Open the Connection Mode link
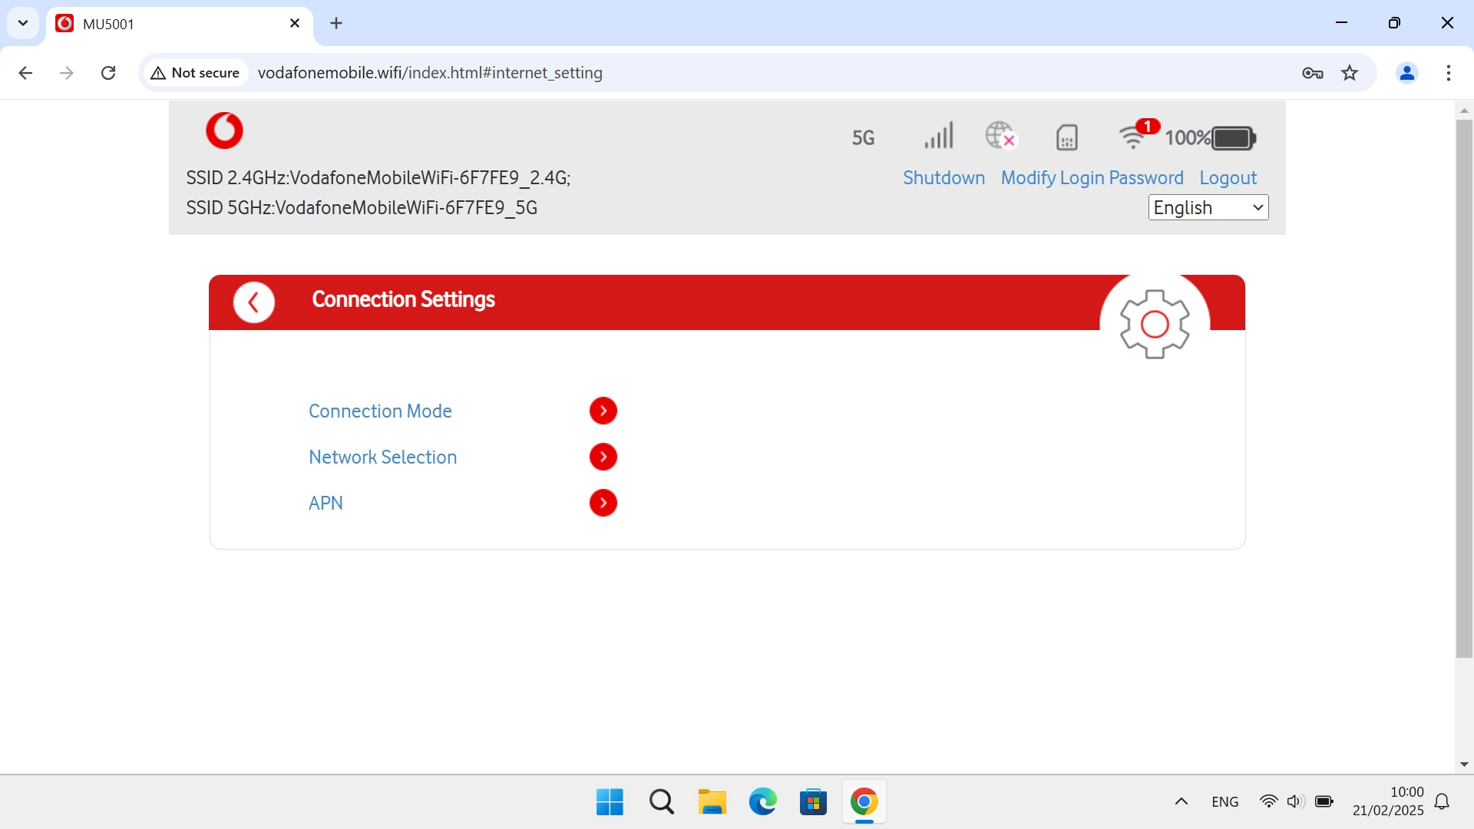1474x829 pixels. [x=380, y=411]
